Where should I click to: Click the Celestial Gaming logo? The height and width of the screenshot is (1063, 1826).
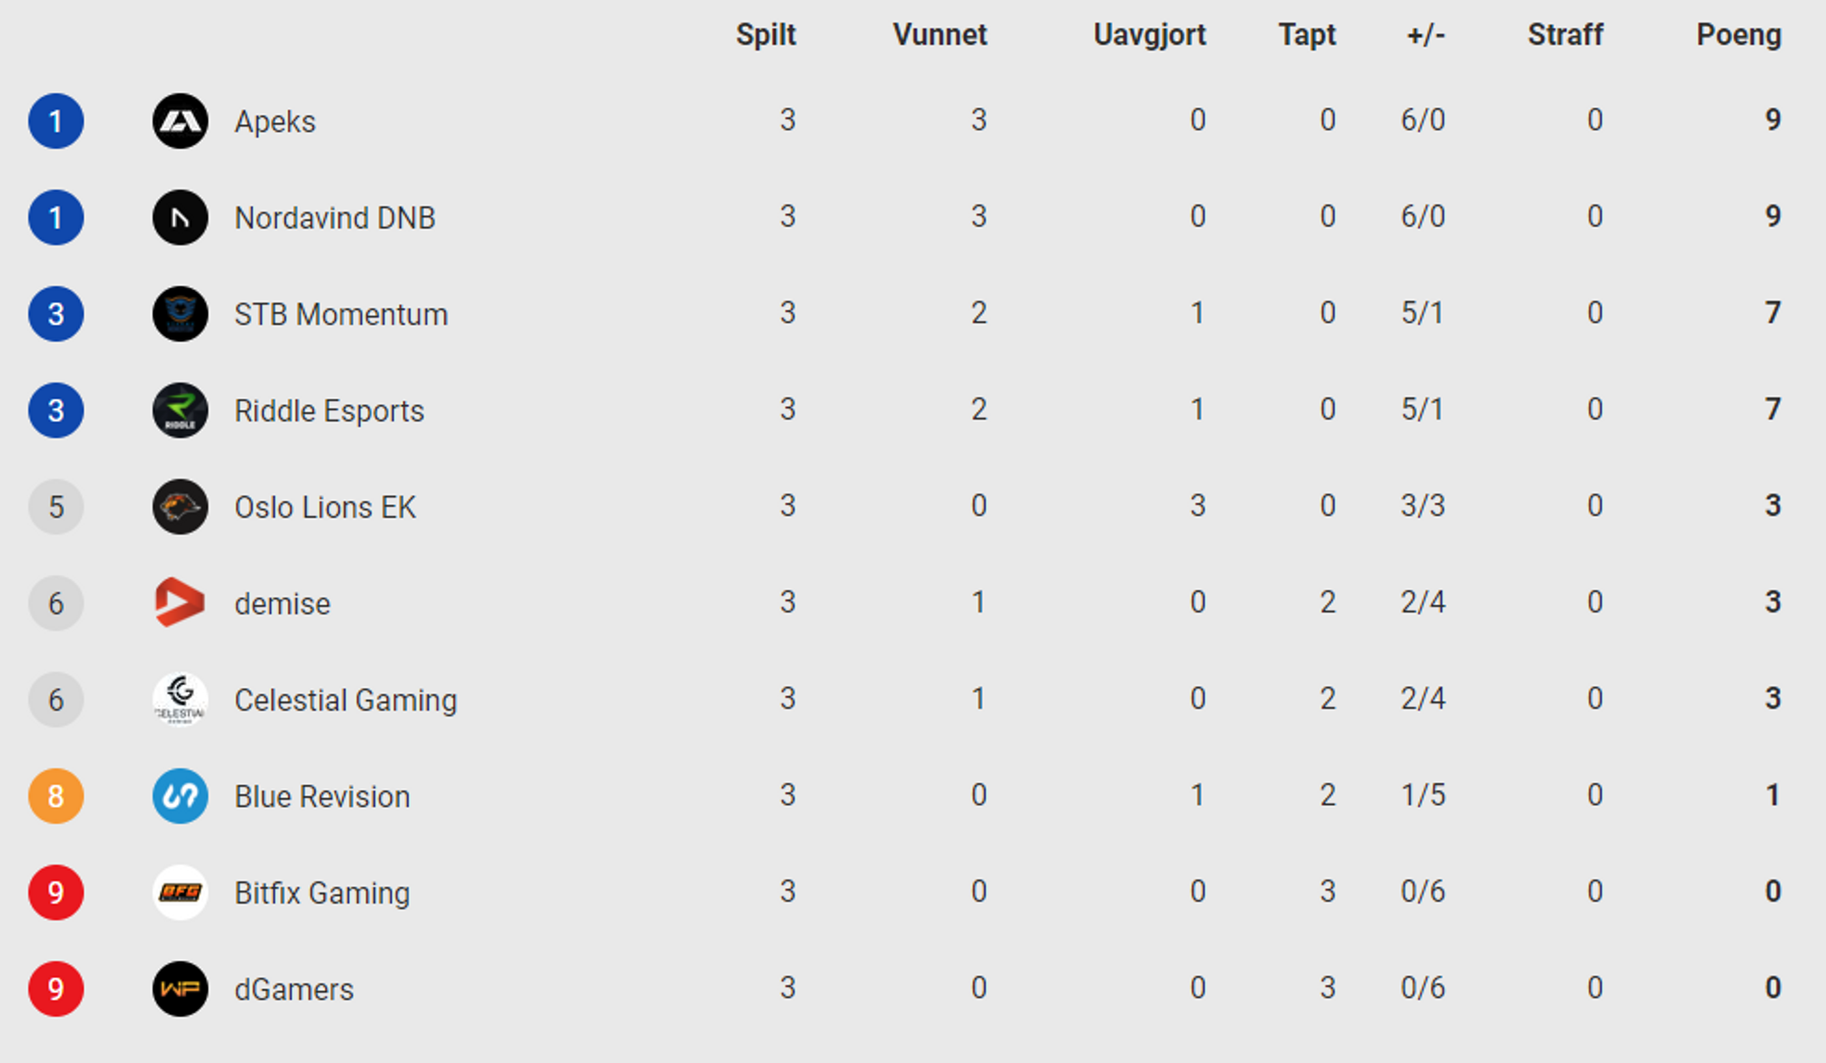tap(180, 700)
